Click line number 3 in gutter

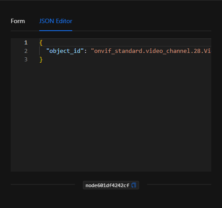26,60
